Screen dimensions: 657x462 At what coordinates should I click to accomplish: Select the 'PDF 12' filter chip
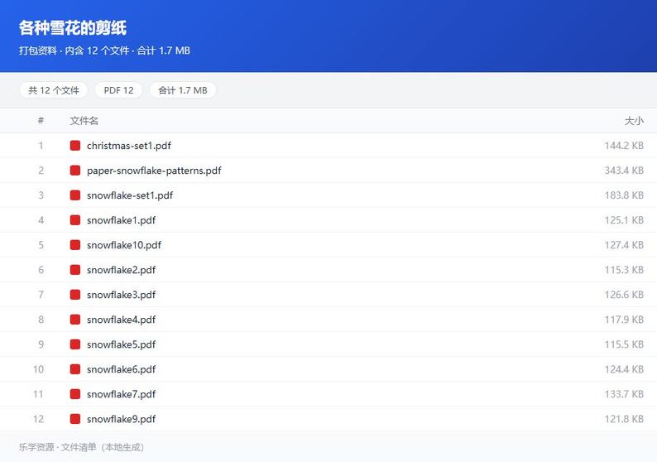coord(118,90)
